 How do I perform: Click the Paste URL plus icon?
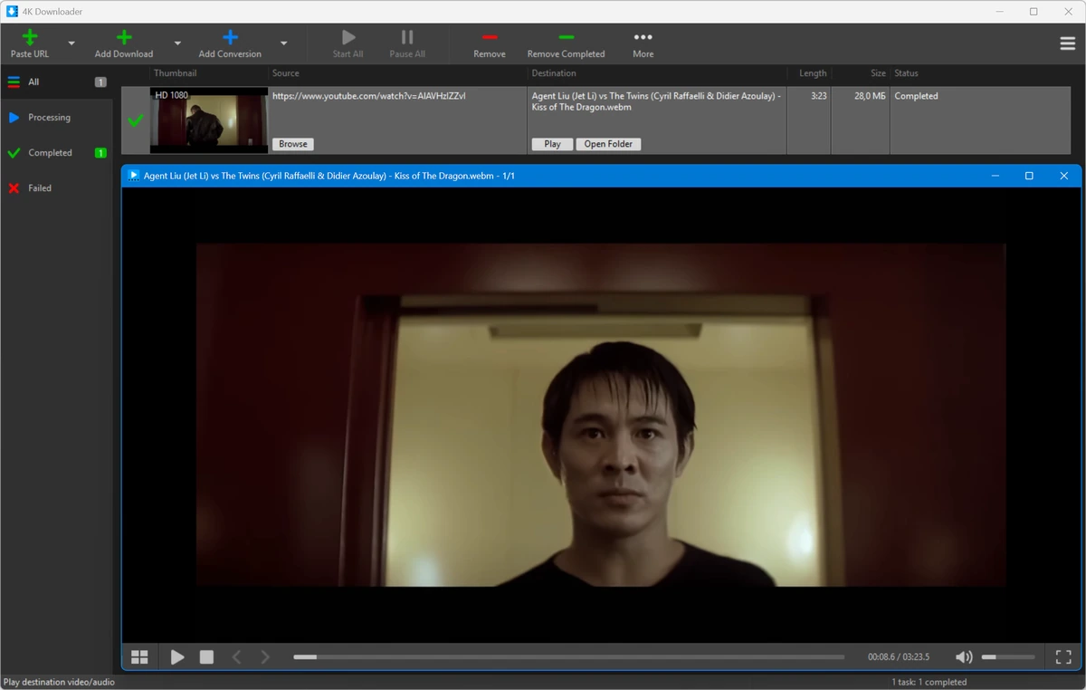(x=30, y=37)
